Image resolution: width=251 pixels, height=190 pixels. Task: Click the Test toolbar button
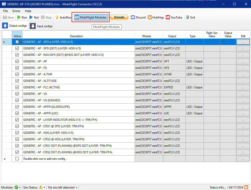tap(34, 17)
